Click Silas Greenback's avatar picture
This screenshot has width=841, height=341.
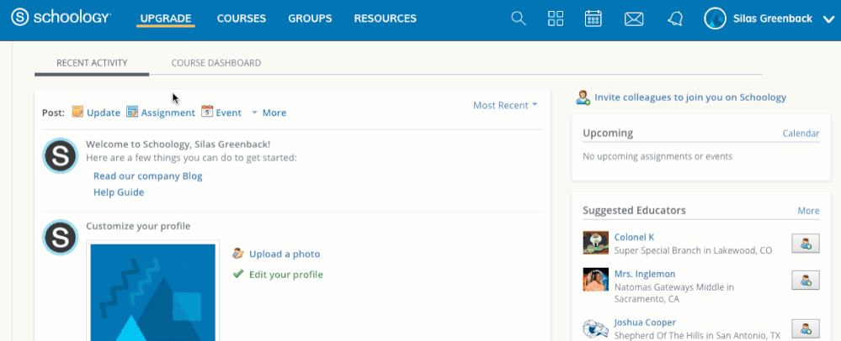click(715, 18)
